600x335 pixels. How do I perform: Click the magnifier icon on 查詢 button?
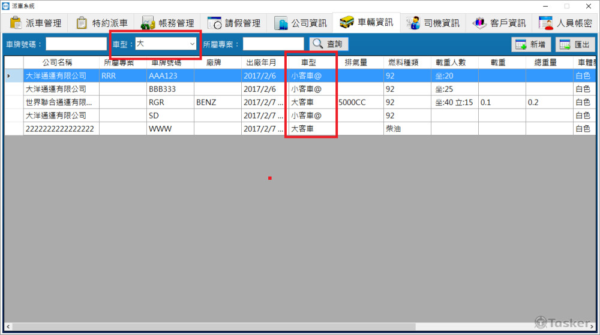(317, 44)
